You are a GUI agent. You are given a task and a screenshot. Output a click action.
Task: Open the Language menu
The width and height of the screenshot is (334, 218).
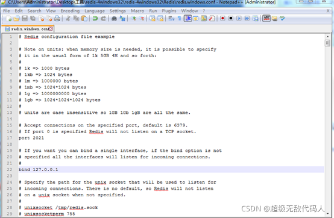click(x=95, y=11)
